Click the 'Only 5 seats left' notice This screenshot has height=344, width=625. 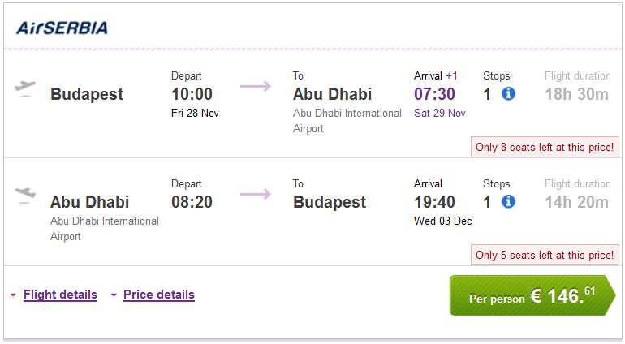click(544, 255)
